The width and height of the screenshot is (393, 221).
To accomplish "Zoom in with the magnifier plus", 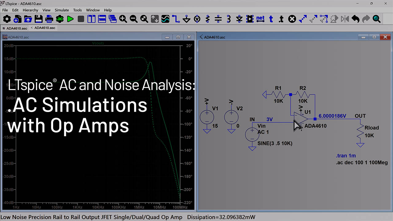I will coord(123,19).
